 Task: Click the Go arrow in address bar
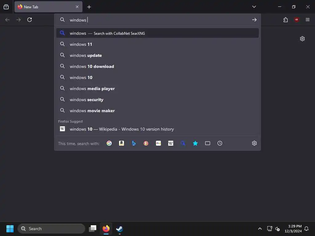(x=254, y=20)
